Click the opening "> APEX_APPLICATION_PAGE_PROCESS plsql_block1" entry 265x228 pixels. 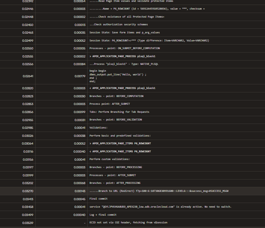coord(122,56)
